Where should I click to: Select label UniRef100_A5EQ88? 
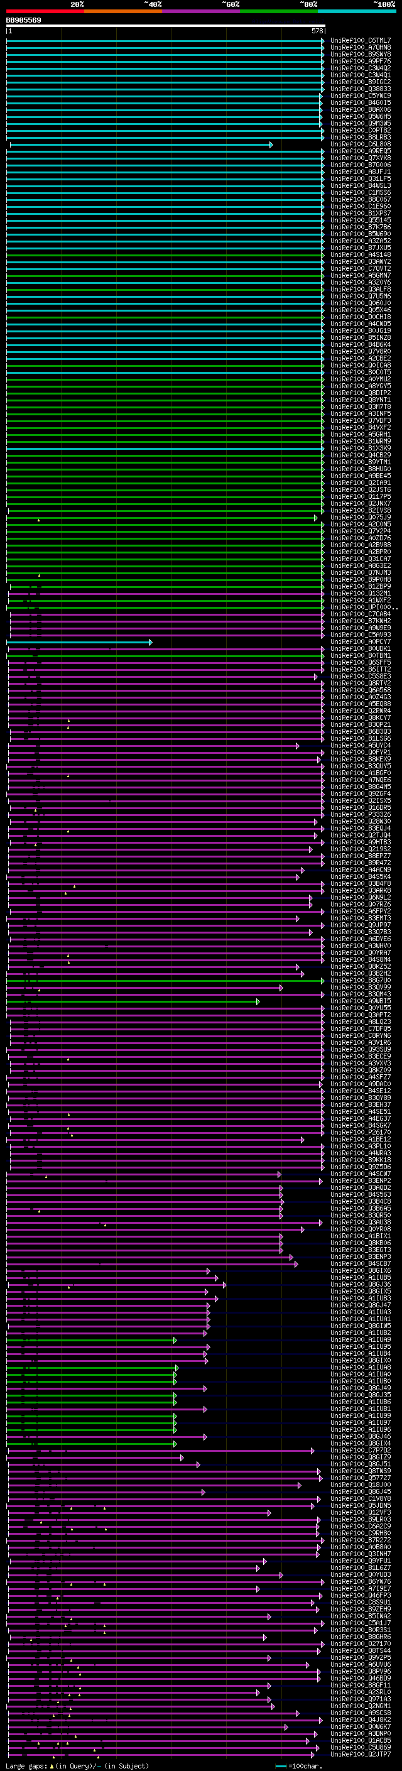pos(361,704)
